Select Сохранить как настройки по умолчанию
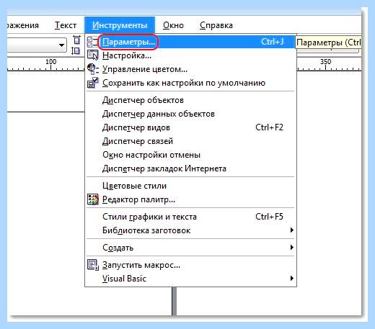375x329 pixels. (190, 83)
